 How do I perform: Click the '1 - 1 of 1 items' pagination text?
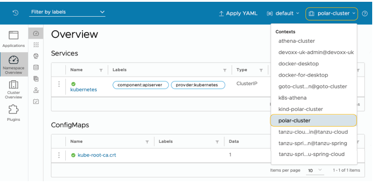click(347, 170)
